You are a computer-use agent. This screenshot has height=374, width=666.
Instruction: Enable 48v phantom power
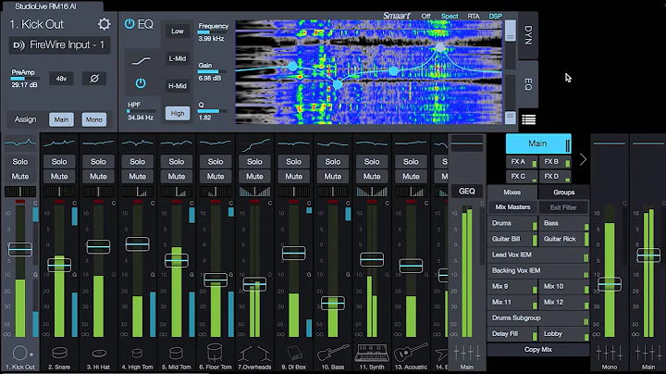tap(61, 78)
